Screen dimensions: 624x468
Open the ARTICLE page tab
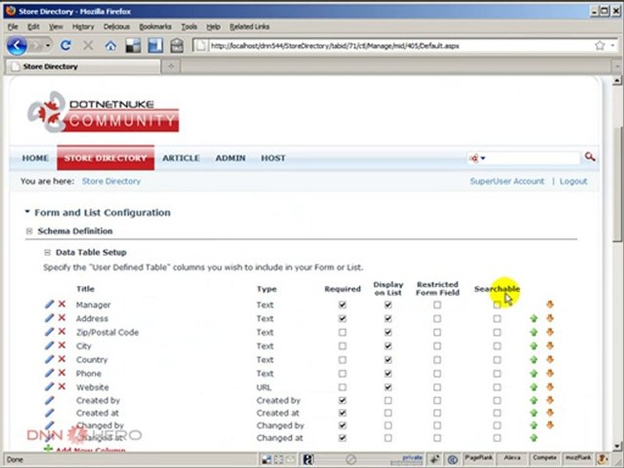tap(181, 158)
